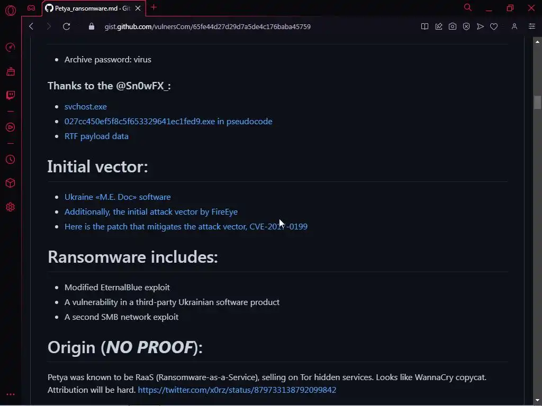Open the svchost.exe link
The width and height of the screenshot is (542, 406).
tap(85, 106)
